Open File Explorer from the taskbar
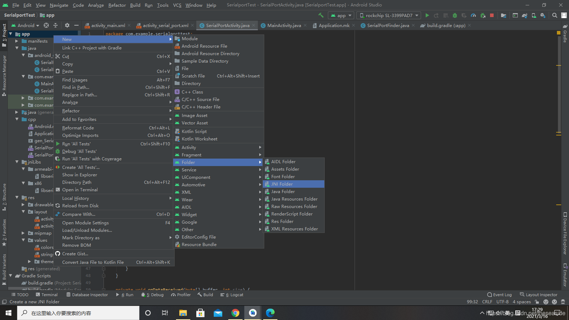This screenshot has height=320, width=569. [183, 313]
